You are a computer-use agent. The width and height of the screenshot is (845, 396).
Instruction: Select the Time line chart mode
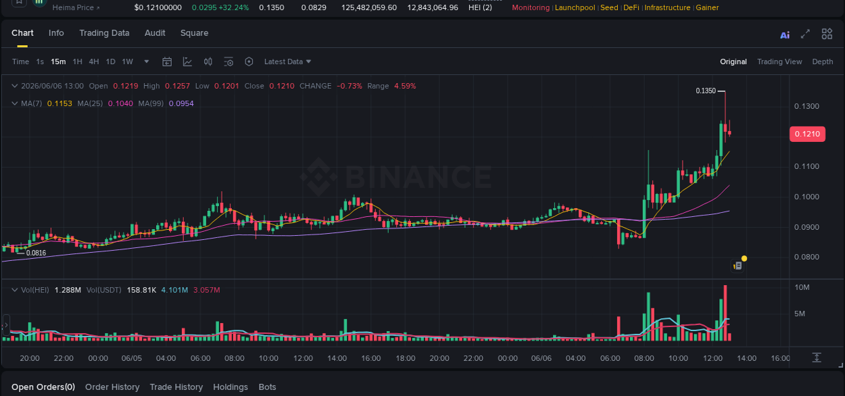20,61
